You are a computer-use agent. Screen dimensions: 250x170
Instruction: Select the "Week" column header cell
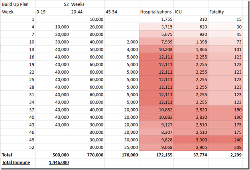click(8, 12)
